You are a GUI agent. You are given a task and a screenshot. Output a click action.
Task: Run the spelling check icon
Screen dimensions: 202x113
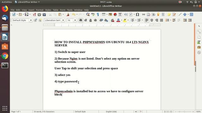(x=93, y=14)
